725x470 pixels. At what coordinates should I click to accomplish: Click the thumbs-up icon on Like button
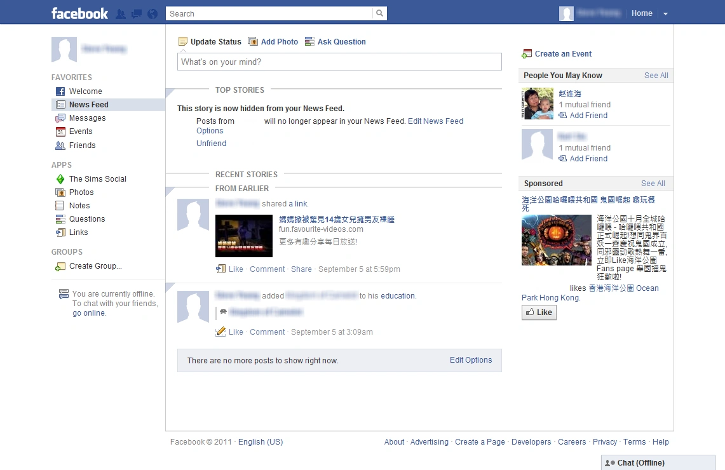click(530, 312)
